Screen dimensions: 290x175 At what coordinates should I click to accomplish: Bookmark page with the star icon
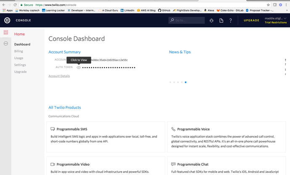(268, 5)
